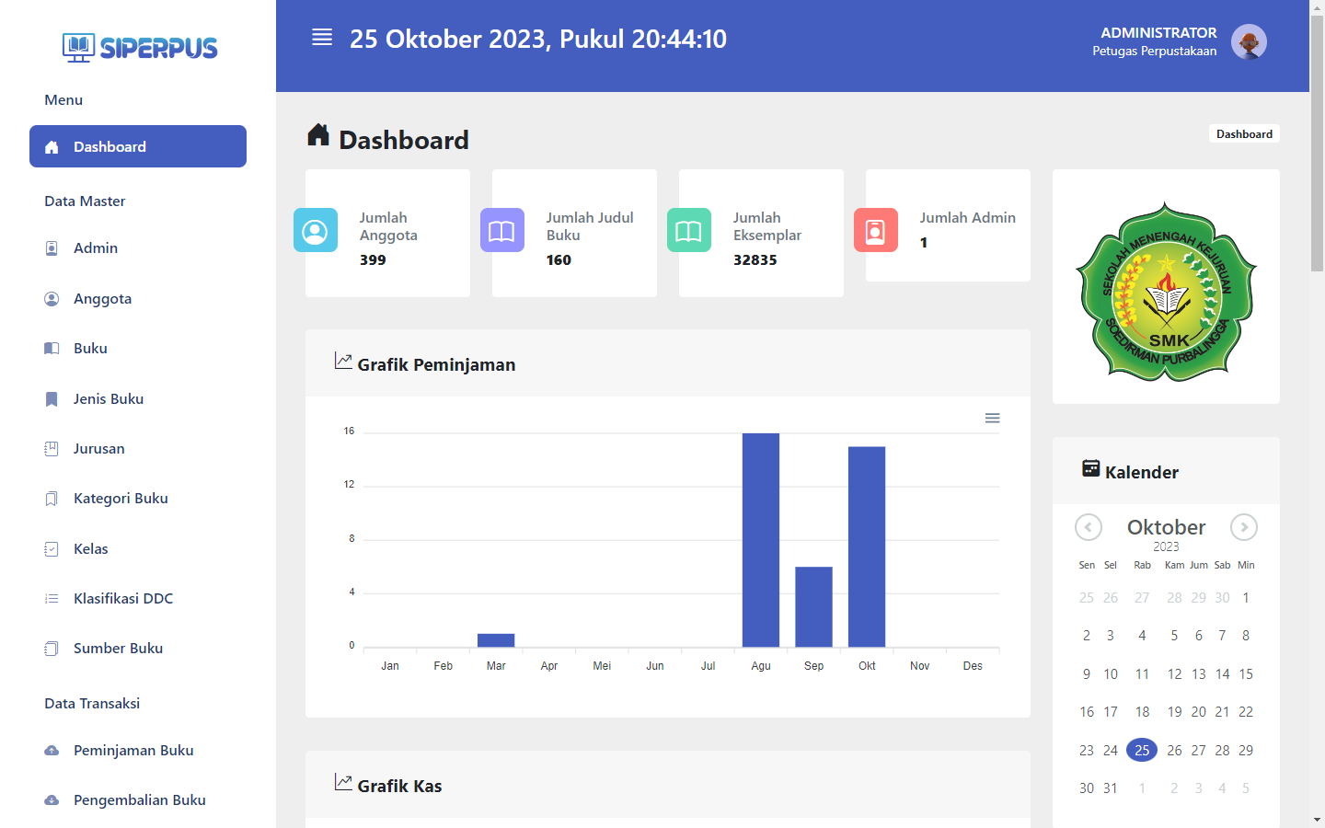
Task: Navigate to Kategori Buku page
Action: (121, 499)
